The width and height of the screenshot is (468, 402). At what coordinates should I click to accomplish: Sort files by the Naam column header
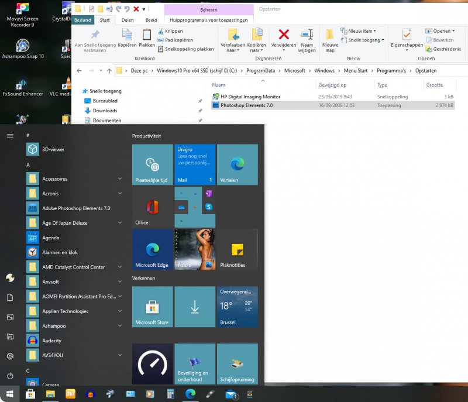coord(219,85)
